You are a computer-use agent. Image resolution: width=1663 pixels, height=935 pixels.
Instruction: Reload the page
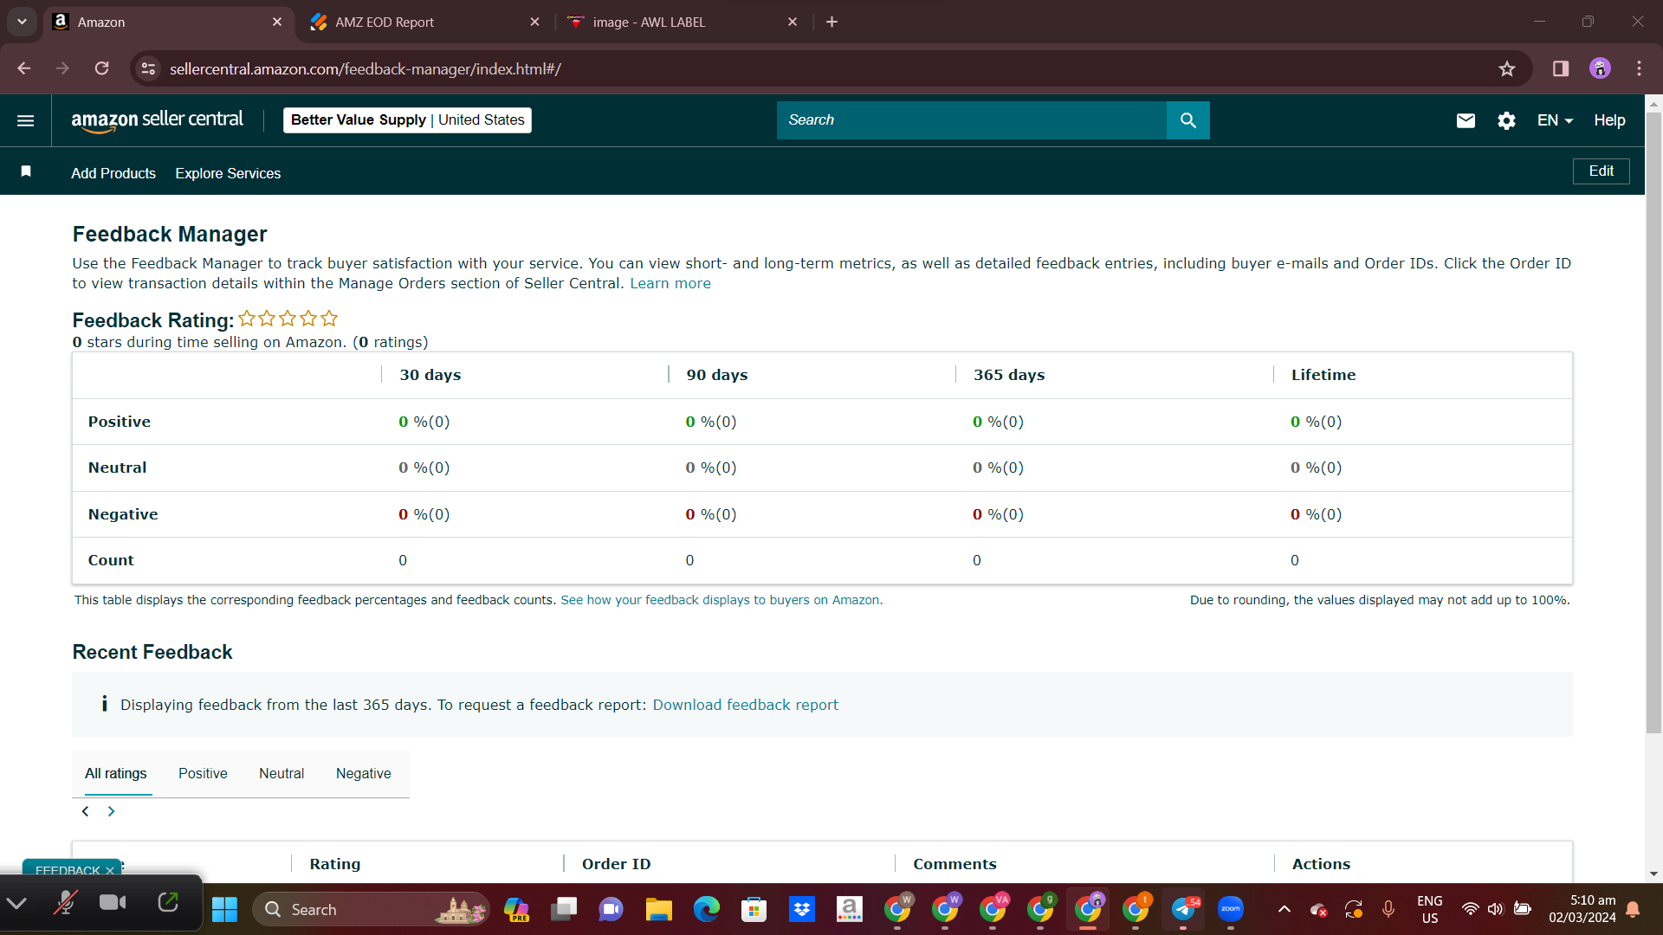(x=102, y=68)
